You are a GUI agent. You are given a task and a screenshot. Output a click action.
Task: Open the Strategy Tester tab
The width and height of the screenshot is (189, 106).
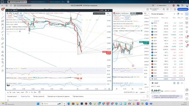[39, 96]
